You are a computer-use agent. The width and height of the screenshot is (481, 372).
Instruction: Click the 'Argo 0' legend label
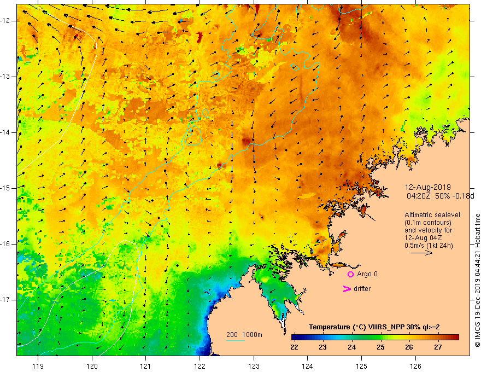pyautogui.click(x=367, y=274)
